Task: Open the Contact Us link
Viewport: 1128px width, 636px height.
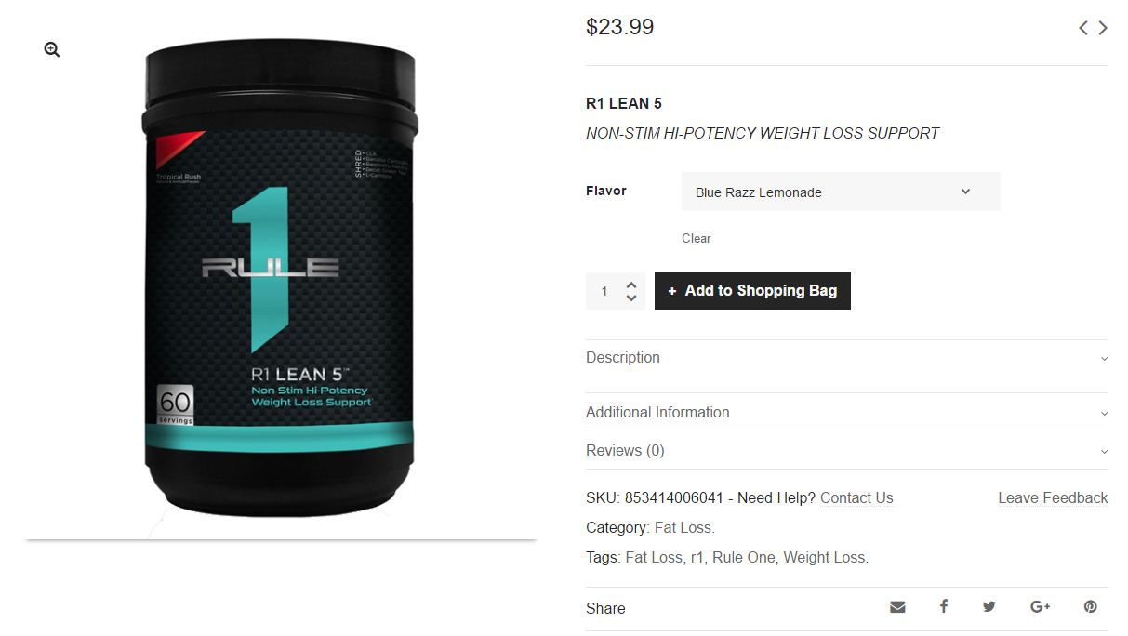Action: coord(856,498)
